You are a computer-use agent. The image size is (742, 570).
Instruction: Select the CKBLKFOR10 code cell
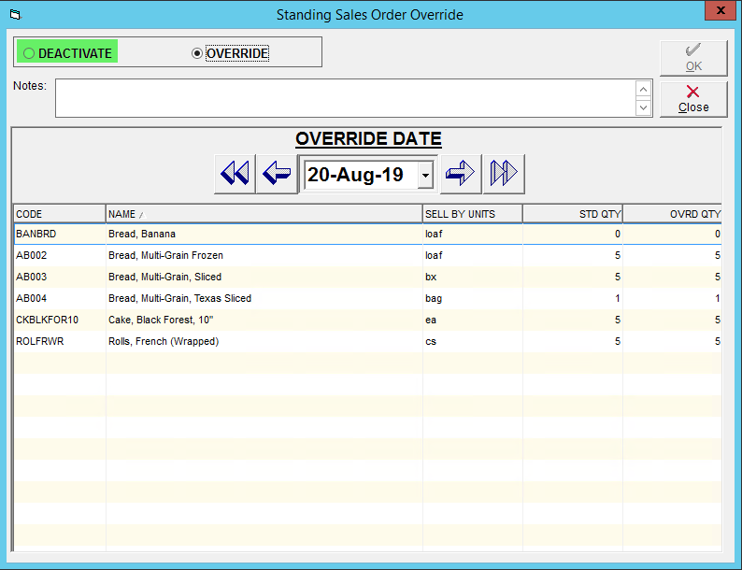(x=60, y=320)
